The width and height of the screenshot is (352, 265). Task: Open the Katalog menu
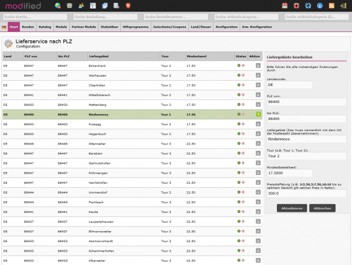point(45,27)
